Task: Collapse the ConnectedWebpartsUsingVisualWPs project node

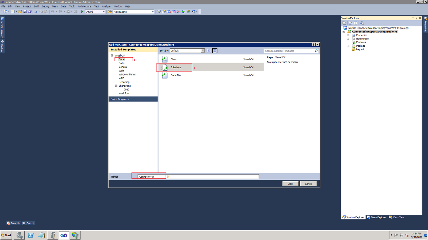Action: click(x=344, y=32)
